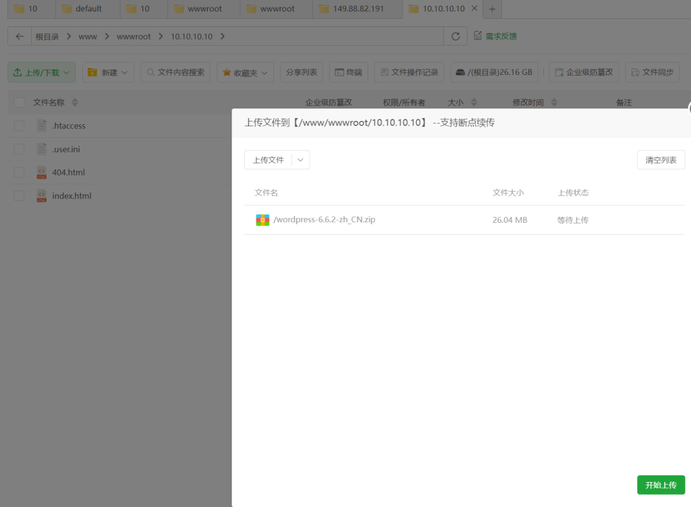Screen dimensions: 691x507
Task: Toggle the select-all files checkbox
Action: pos(19,103)
